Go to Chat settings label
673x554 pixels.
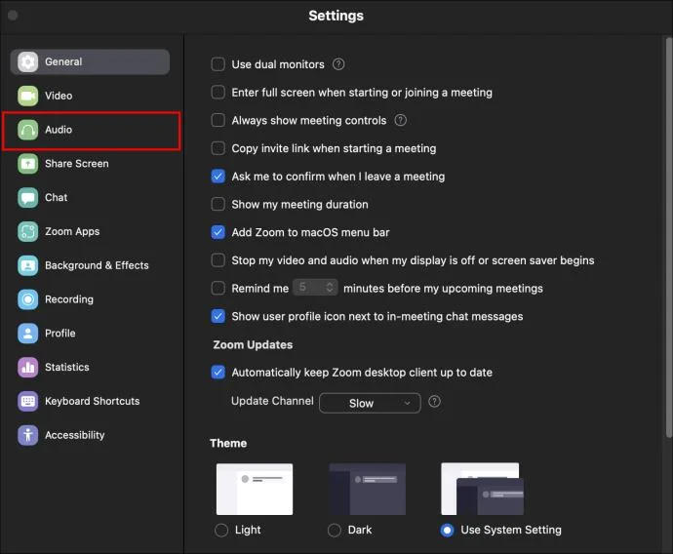[x=57, y=197]
